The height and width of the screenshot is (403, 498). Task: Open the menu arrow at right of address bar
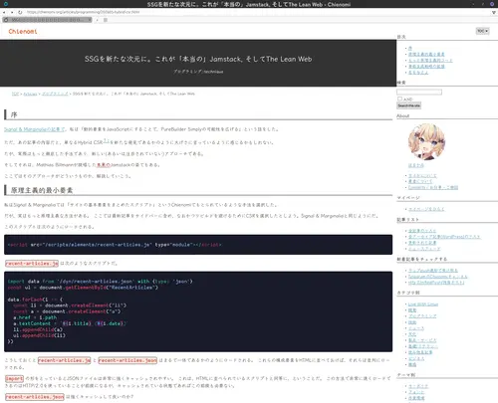click(x=494, y=12)
